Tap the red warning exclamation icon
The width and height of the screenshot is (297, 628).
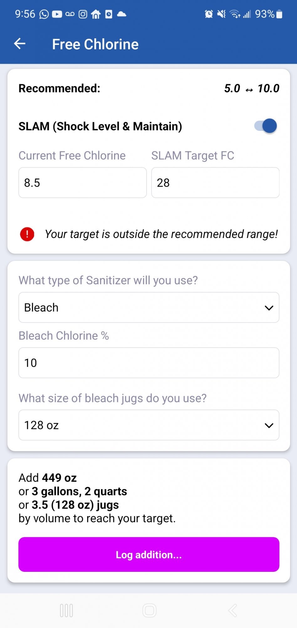coord(27,234)
